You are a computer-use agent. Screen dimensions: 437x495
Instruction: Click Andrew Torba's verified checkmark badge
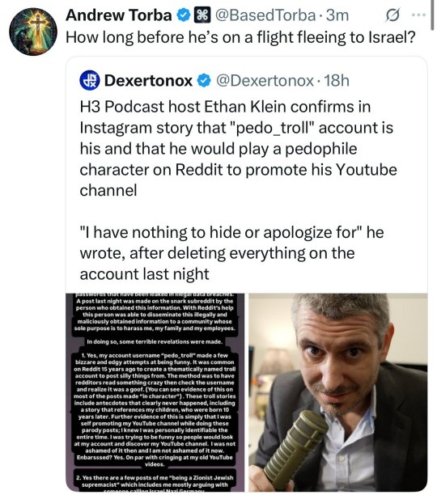click(x=184, y=15)
